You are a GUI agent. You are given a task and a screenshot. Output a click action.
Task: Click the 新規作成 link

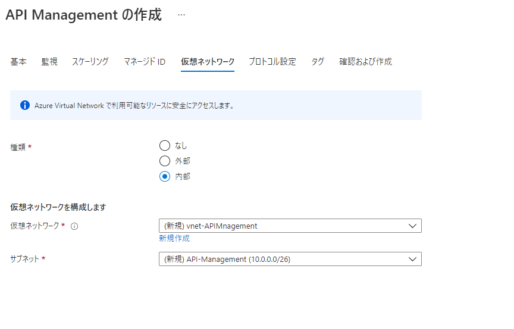tap(174, 238)
